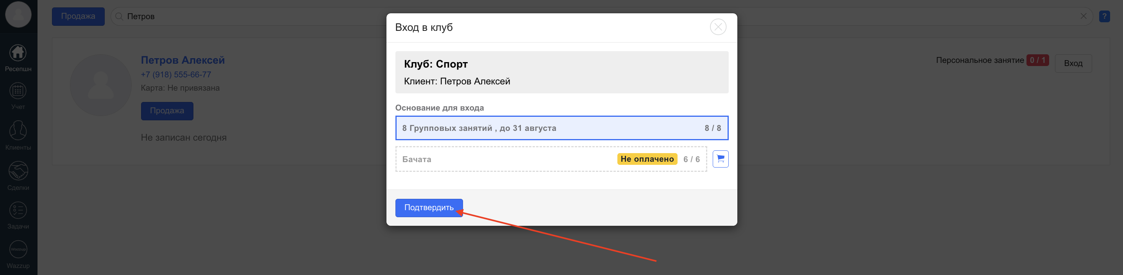Select the unpaid Бачата entry option
Screen dimensions: 1123x275
point(551,159)
